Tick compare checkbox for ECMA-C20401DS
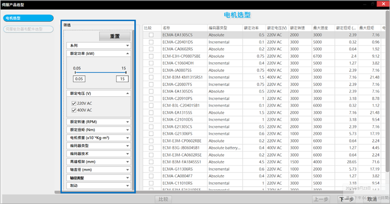This screenshot has height=204, width=390. click(x=151, y=42)
